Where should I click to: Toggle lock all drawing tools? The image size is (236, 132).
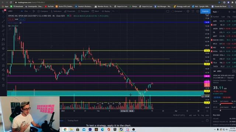tap(3, 74)
